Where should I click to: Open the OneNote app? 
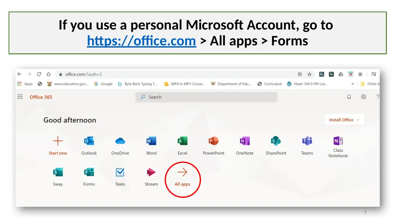pos(245,141)
